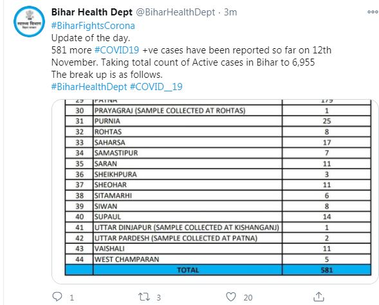Open the three-dot more options menu
Viewport: 379px width, 305px height.
373,12
